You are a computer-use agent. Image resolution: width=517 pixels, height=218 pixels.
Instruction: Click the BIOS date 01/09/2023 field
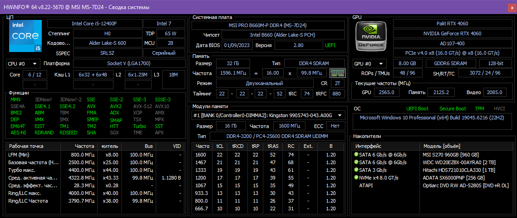coord(237,45)
